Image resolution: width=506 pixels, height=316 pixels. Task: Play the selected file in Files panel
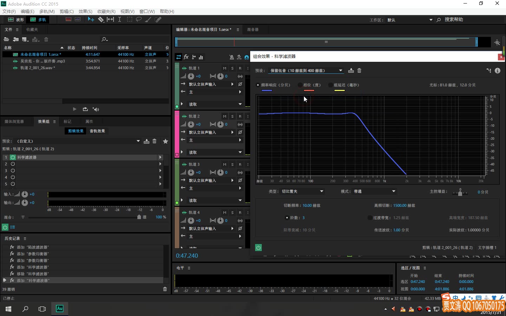pos(74,109)
